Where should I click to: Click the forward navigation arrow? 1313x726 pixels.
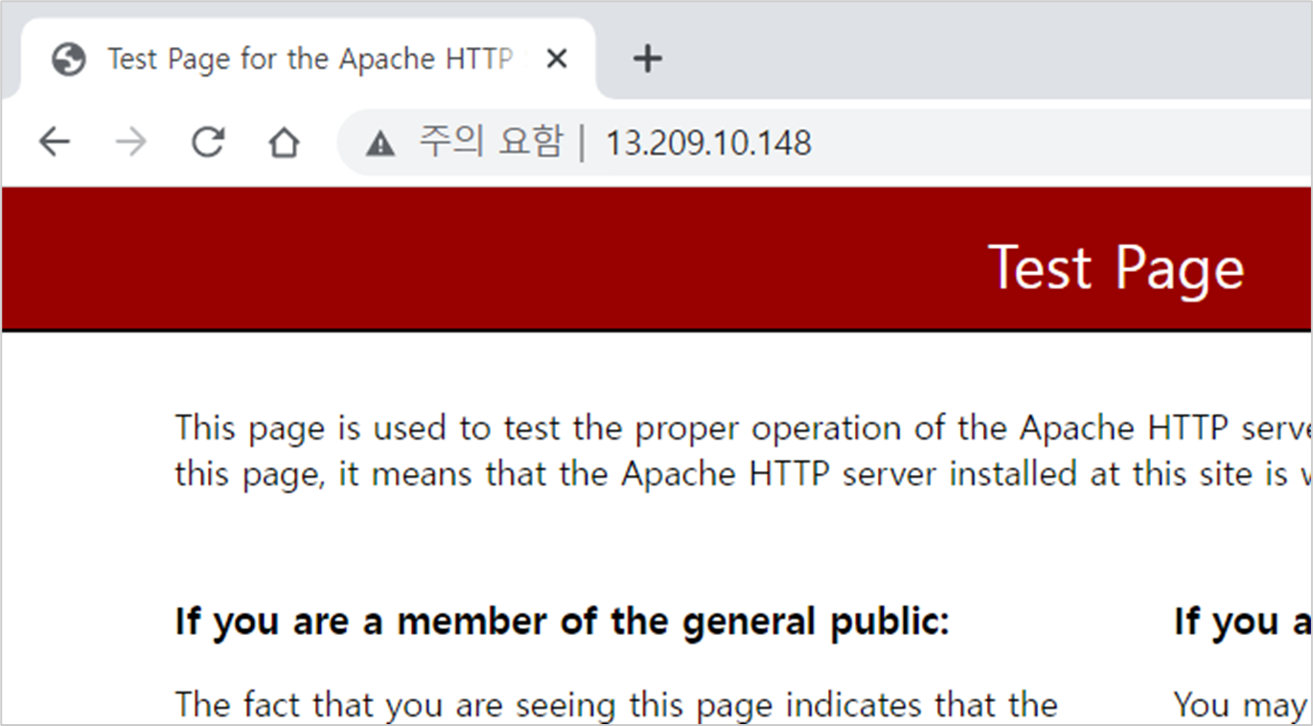pyautogui.click(x=131, y=143)
